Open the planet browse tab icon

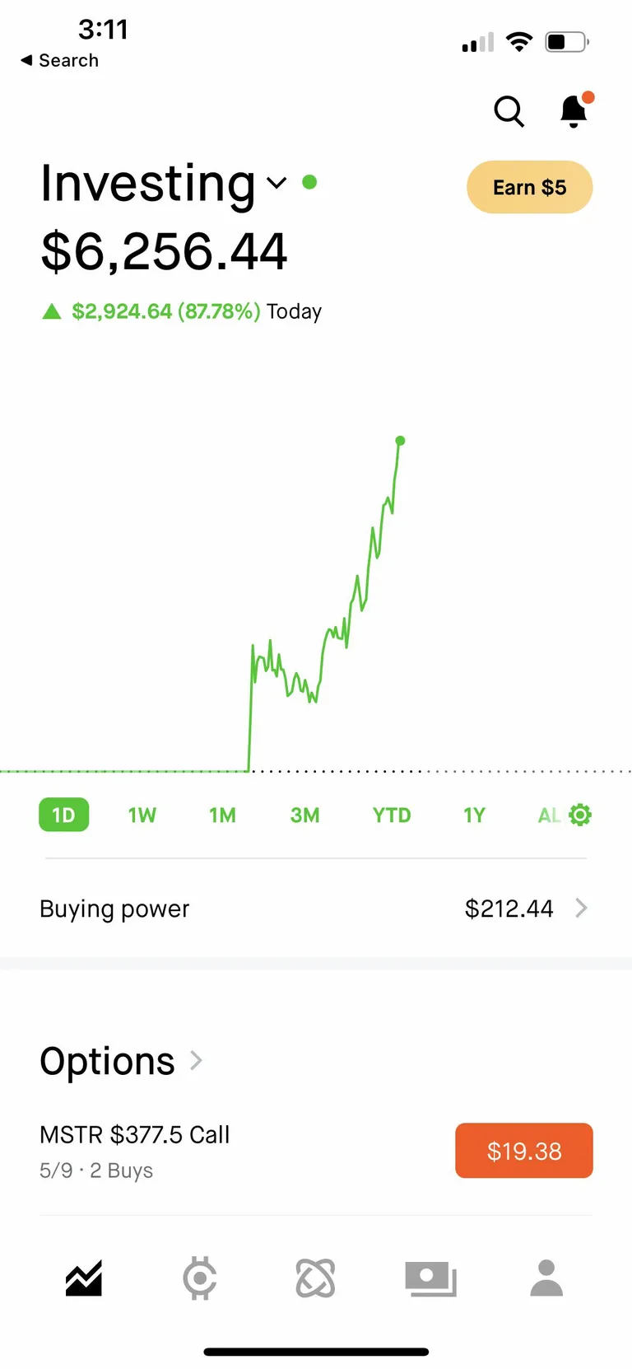coord(315,1278)
